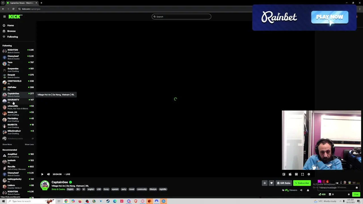Open MikeSmallsJr channel in sidebar

click(x=18, y=132)
